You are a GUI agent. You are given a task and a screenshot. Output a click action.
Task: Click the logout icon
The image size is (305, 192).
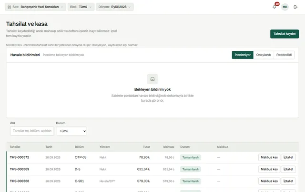[295, 7]
